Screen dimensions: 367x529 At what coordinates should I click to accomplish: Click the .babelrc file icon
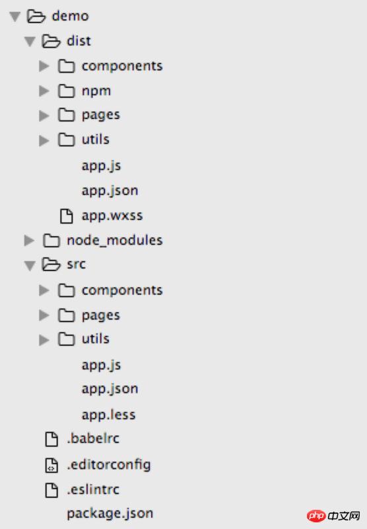click(x=51, y=439)
